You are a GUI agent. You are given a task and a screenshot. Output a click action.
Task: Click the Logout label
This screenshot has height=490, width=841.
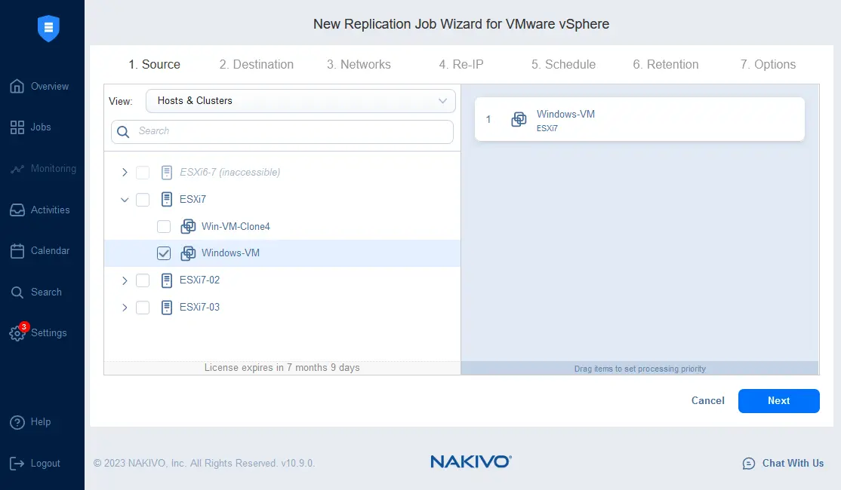coord(45,464)
